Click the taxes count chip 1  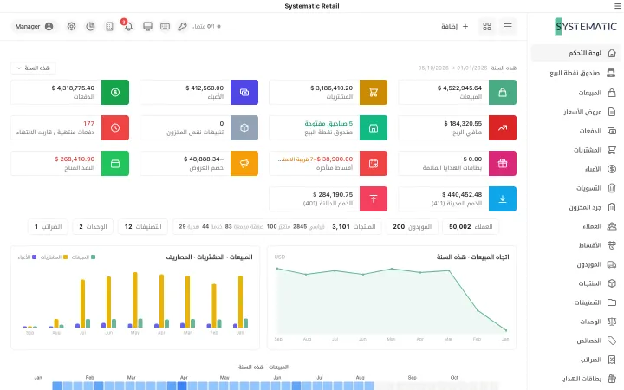[x=49, y=227]
